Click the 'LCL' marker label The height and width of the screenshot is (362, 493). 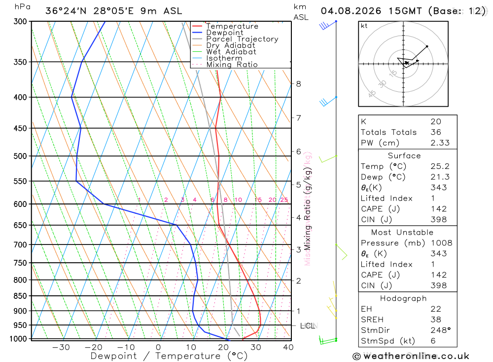[x=308, y=326]
